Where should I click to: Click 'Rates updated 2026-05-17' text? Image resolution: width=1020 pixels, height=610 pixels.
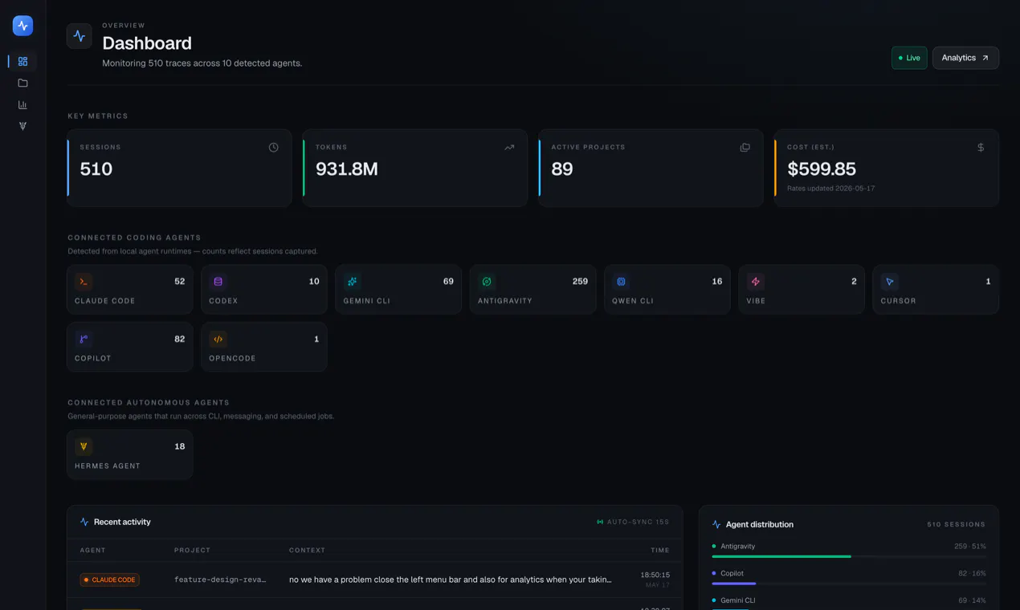click(830, 189)
